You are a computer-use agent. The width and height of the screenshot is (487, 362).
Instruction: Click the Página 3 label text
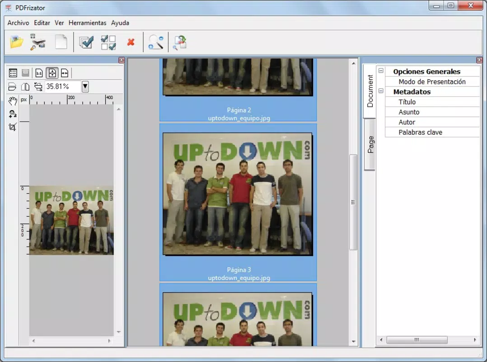239,270
